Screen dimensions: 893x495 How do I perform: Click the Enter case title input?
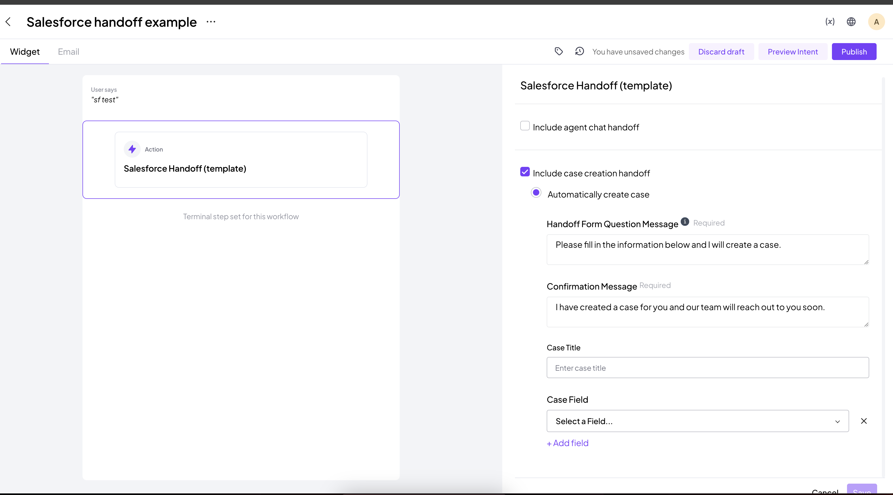707,368
